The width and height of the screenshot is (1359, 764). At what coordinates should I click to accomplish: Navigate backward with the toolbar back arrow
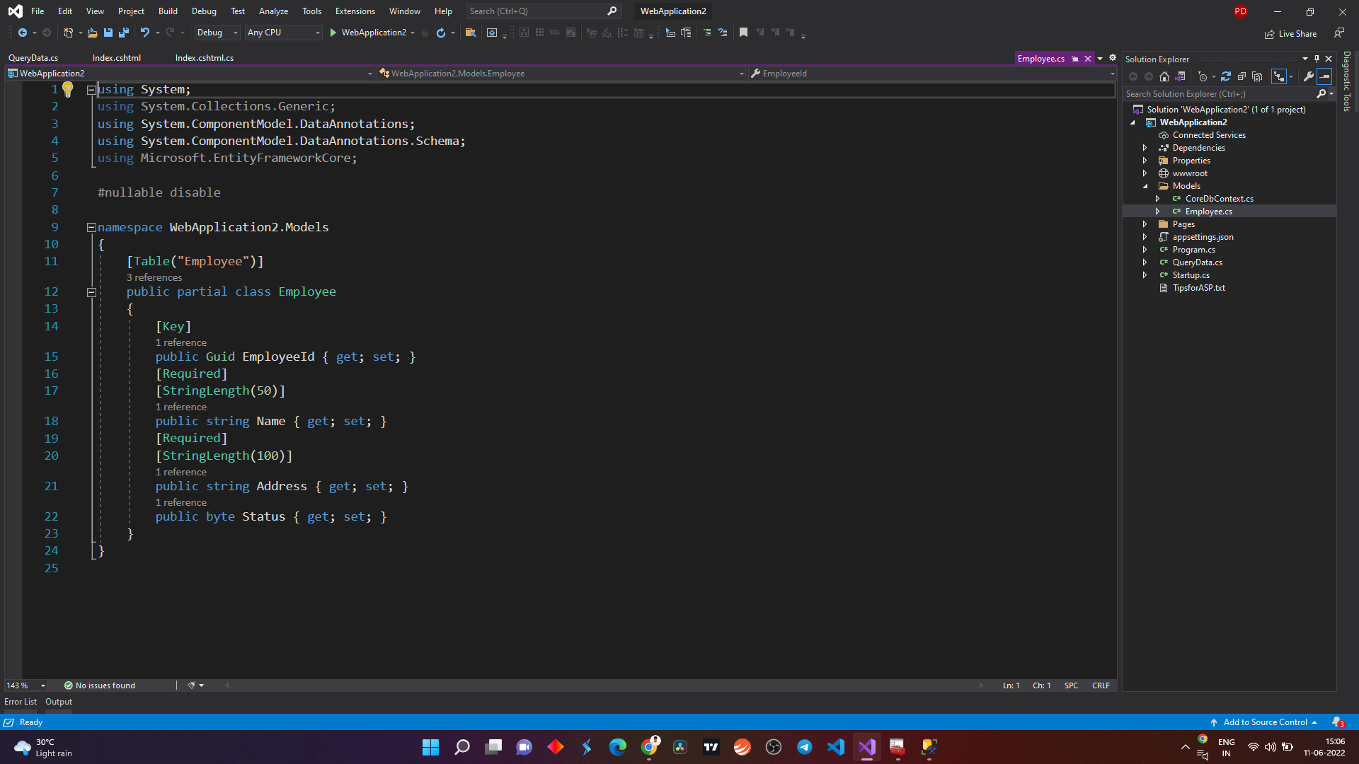pyautogui.click(x=23, y=33)
